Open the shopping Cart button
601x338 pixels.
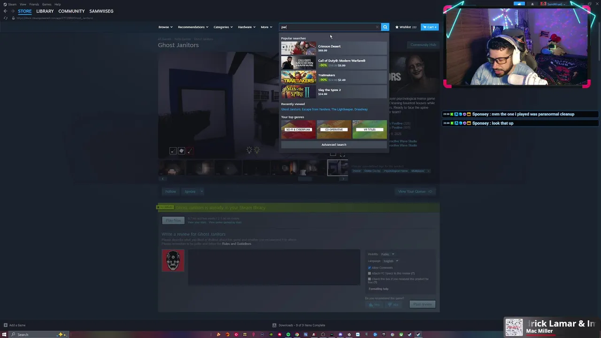click(430, 27)
